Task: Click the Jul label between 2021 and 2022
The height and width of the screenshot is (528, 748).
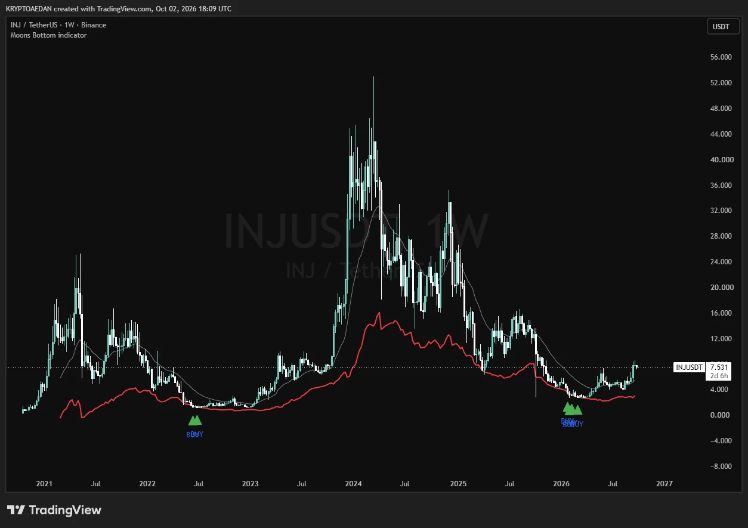Action: (x=95, y=484)
